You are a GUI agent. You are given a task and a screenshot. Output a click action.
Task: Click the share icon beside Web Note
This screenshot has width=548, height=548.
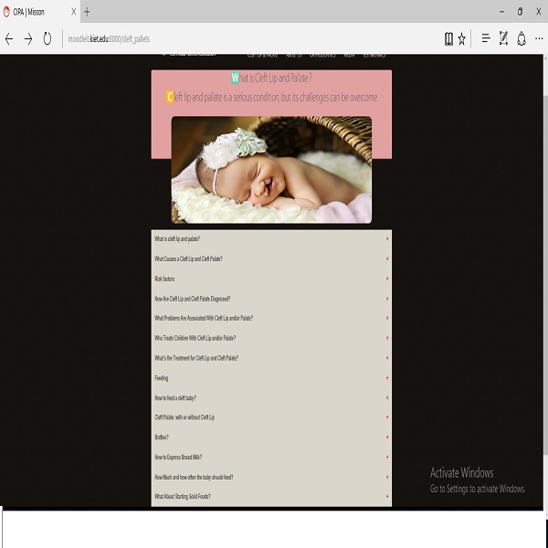coord(522,38)
